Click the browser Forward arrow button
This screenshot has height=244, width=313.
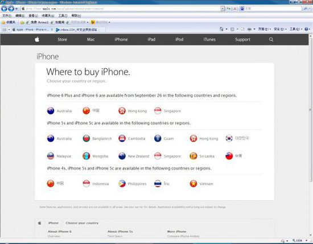tap(11, 9)
